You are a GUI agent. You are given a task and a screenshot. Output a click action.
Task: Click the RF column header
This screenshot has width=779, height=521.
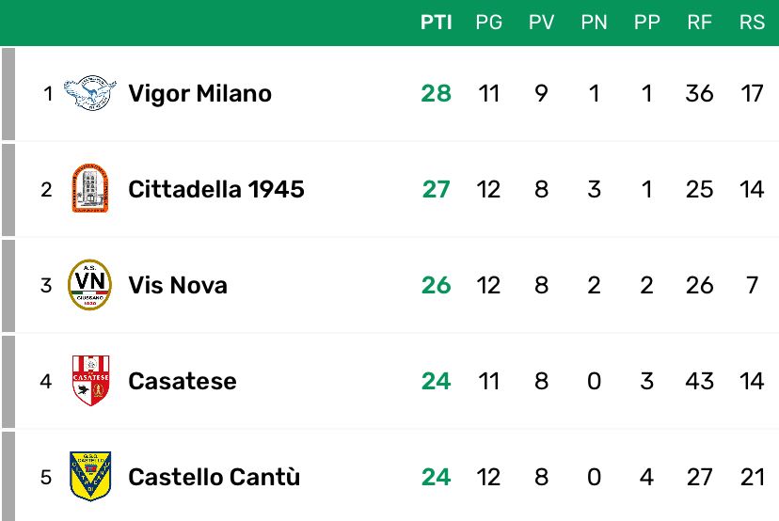pyautogui.click(x=699, y=24)
